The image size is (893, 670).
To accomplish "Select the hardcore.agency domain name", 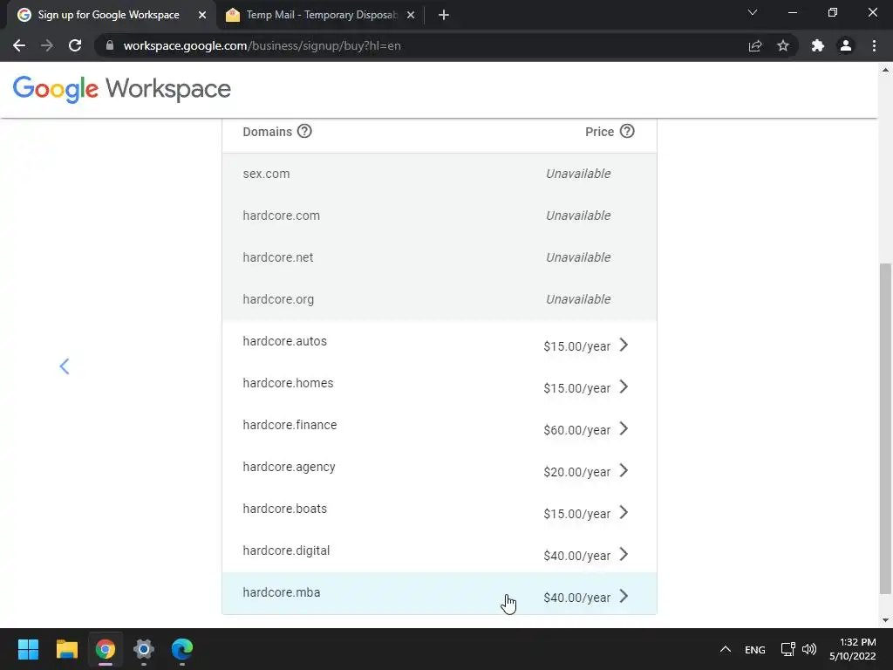I will pos(289,468).
